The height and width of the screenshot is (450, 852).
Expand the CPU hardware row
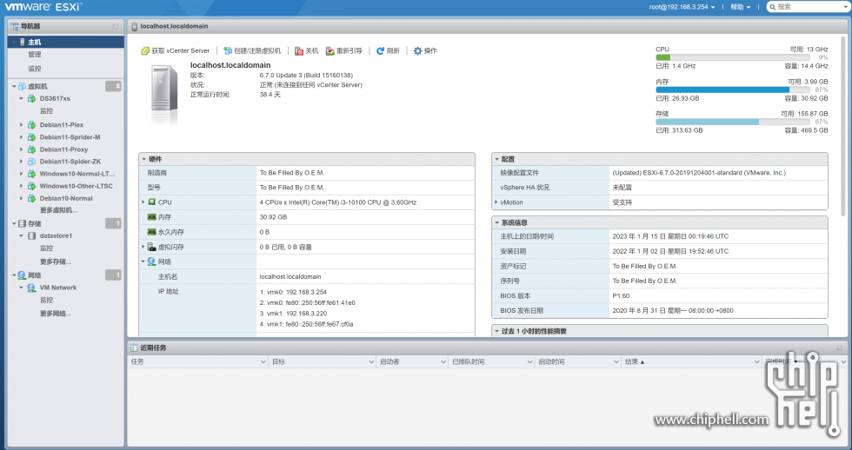coord(143,202)
